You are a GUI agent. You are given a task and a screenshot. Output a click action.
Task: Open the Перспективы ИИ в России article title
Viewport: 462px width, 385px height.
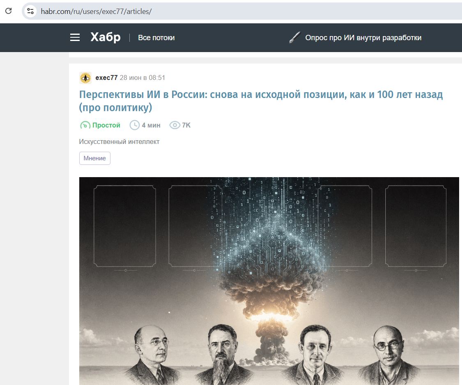click(261, 100)
